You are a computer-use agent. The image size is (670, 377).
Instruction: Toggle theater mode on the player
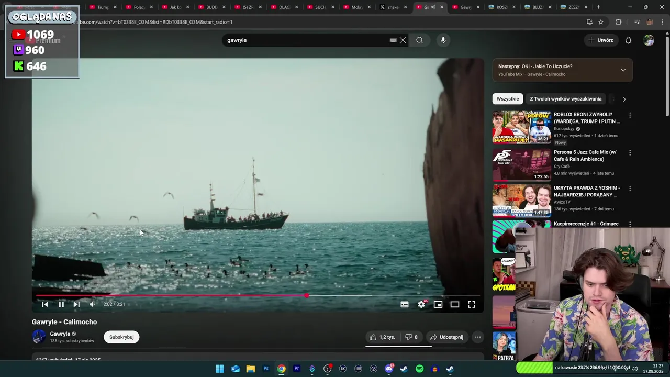(455, 304)
